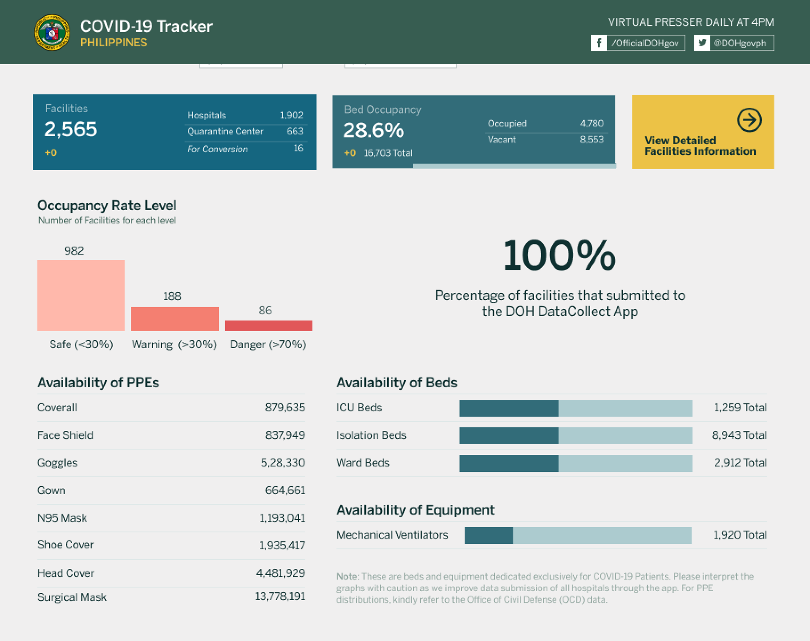Open the @DOHgovph Twitter handle text
This screenshot has height=641, width=810.
(x=740, y=43)
